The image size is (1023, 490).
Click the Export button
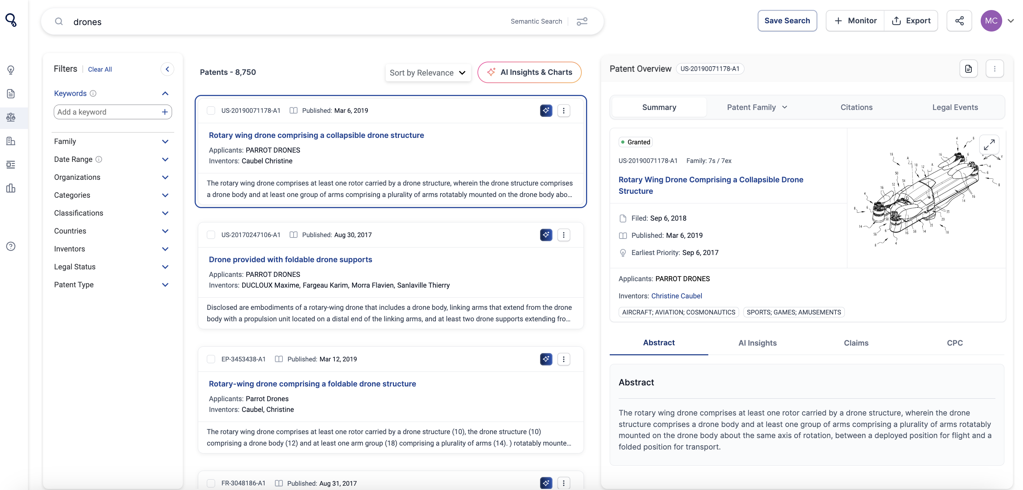pos(910,21)
